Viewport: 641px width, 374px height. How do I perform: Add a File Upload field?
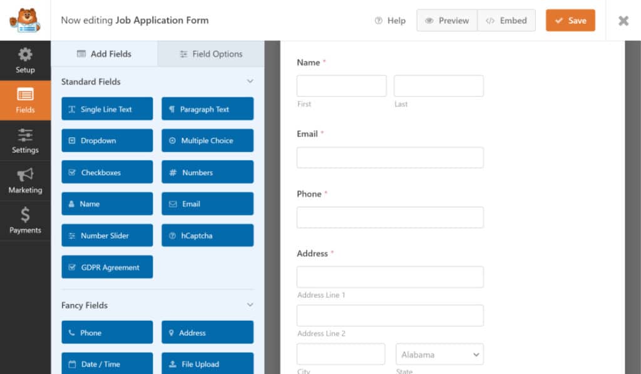pos(207,364)
